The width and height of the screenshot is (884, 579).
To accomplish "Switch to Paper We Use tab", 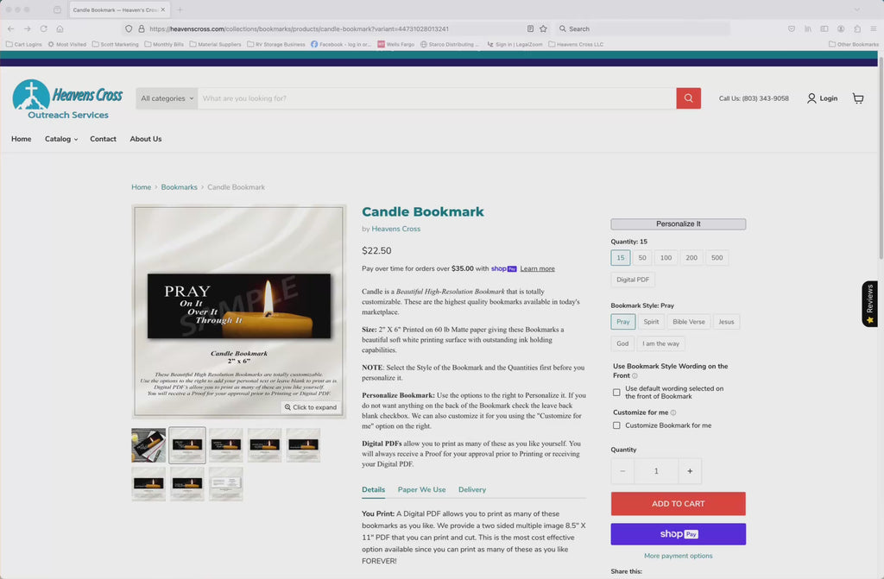I will tap(421, 489).
